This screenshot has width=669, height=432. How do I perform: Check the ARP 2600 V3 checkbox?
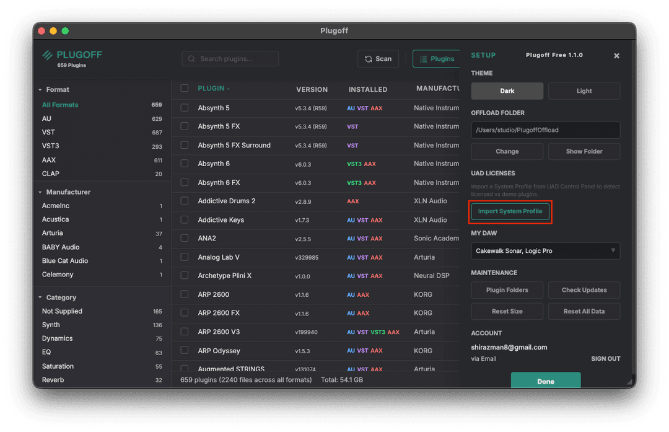185,332
